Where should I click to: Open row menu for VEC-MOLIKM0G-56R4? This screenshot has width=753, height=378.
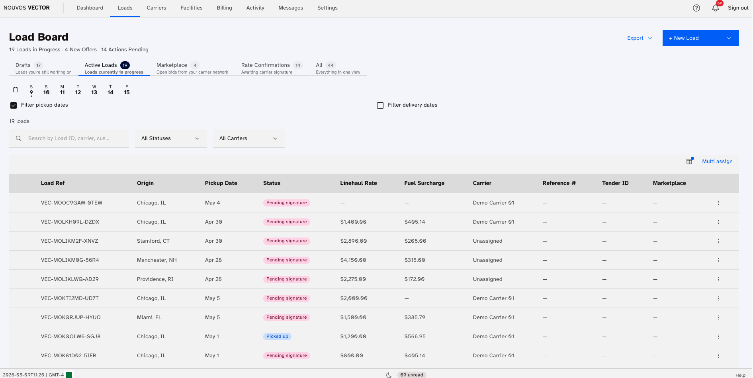719,260
